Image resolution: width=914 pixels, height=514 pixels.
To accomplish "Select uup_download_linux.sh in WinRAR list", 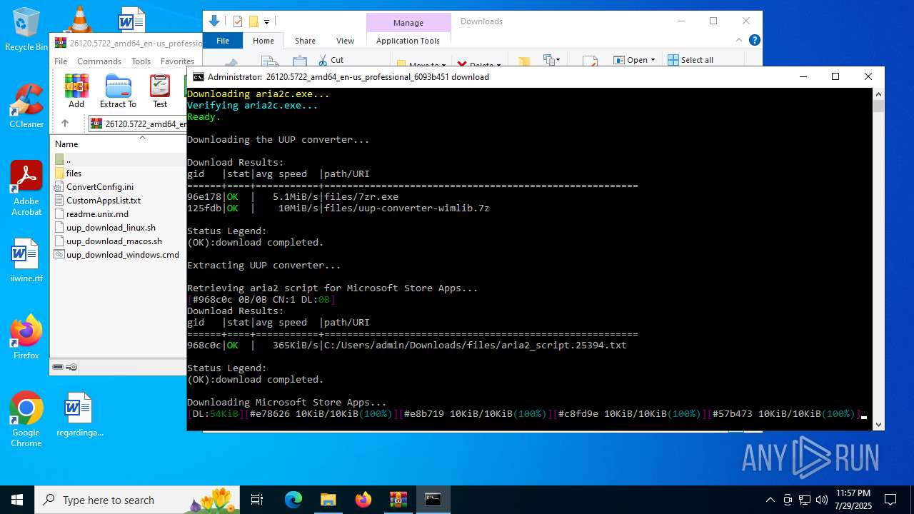I will coord(104,228).
